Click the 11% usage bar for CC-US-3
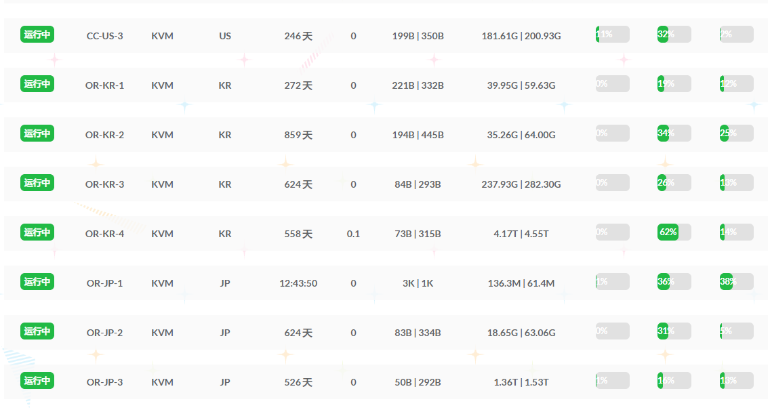Viewport: 770px width, 412px height. [612, 35]
